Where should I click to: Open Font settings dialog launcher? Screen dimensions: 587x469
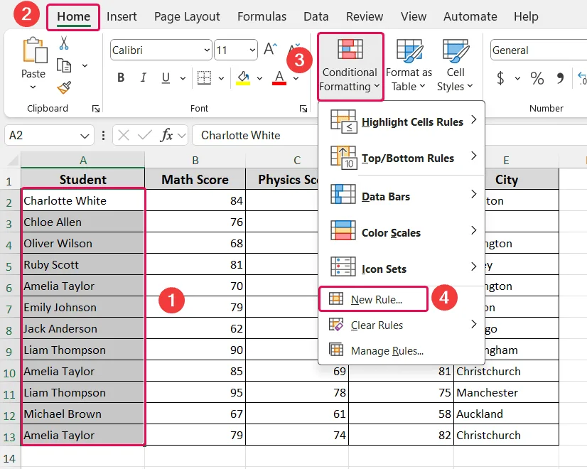click(303, 109)
